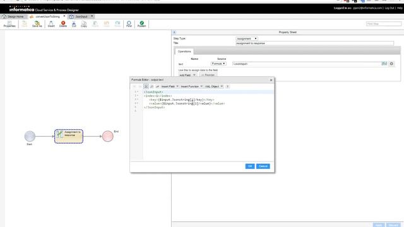Close the JsonInput tab
Screen dimensions: 404x227
[92, 16]
